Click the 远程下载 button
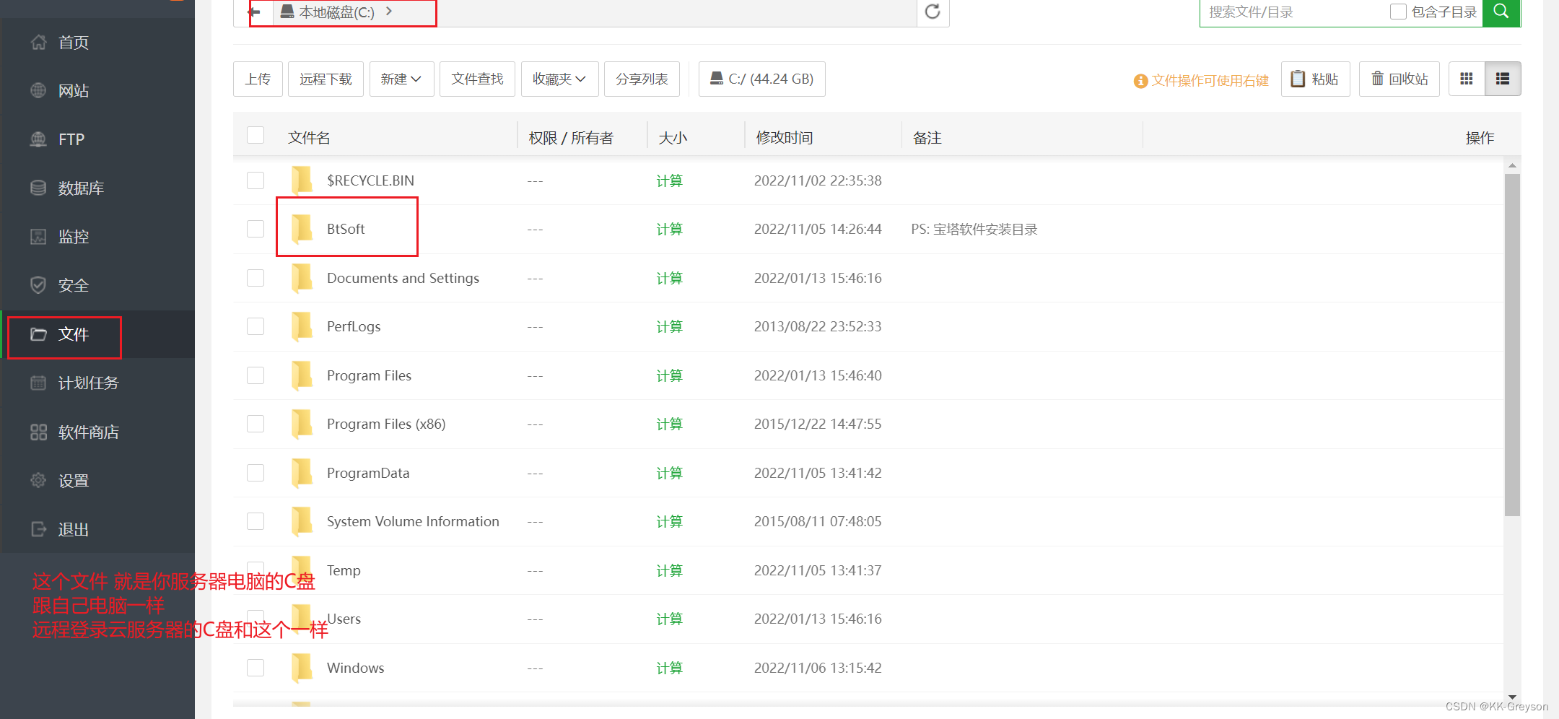The image size is (1559, 719). (326, 79)
